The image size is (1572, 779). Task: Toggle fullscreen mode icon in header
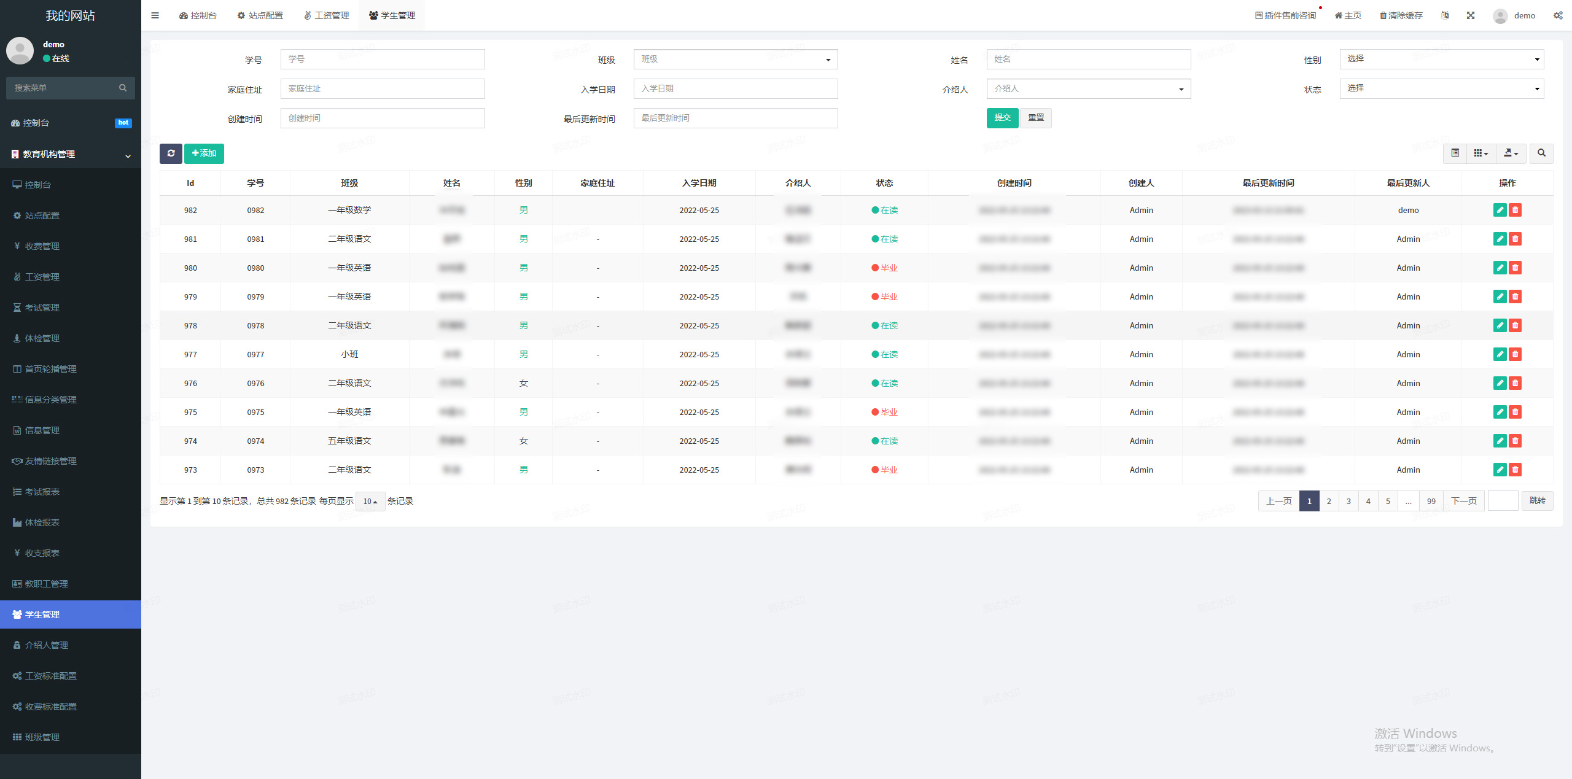point(1471,15)
